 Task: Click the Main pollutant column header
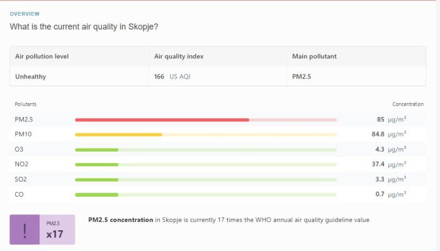tap(314, 56)
